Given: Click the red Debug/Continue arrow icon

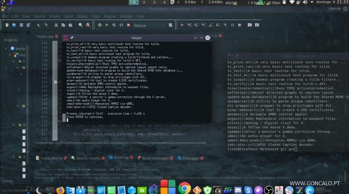Looking at the screenshot, I should tap(182, 25).
